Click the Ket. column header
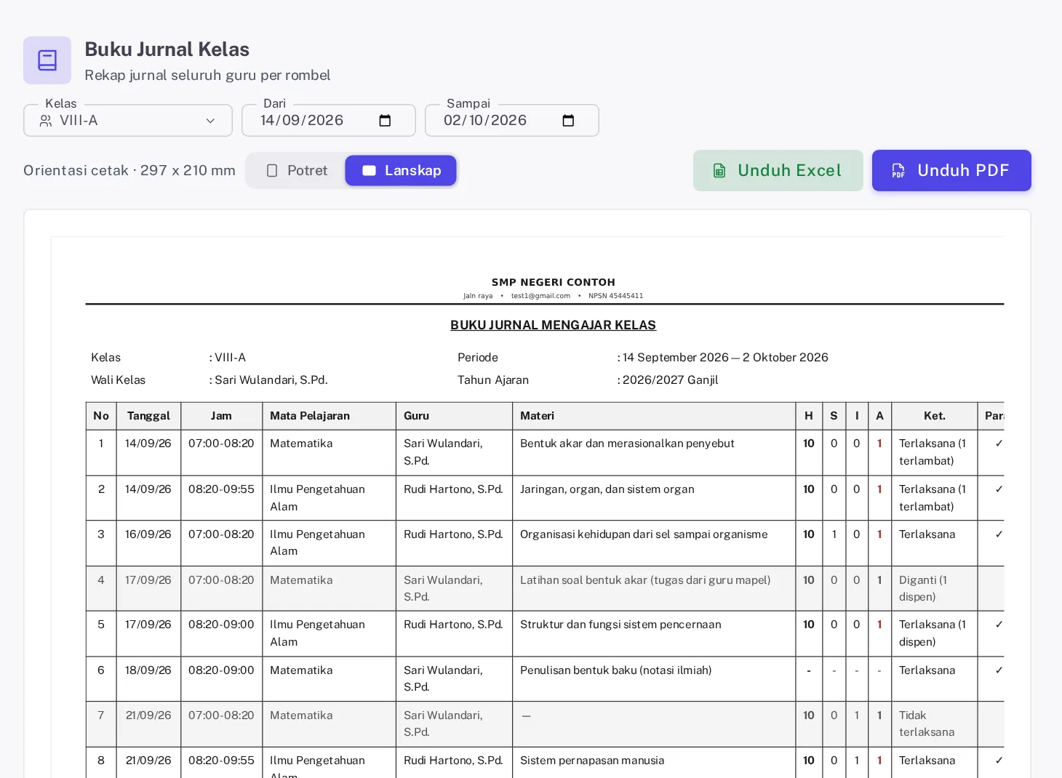Screen dimensions: 1062x778 pos(935,416)
